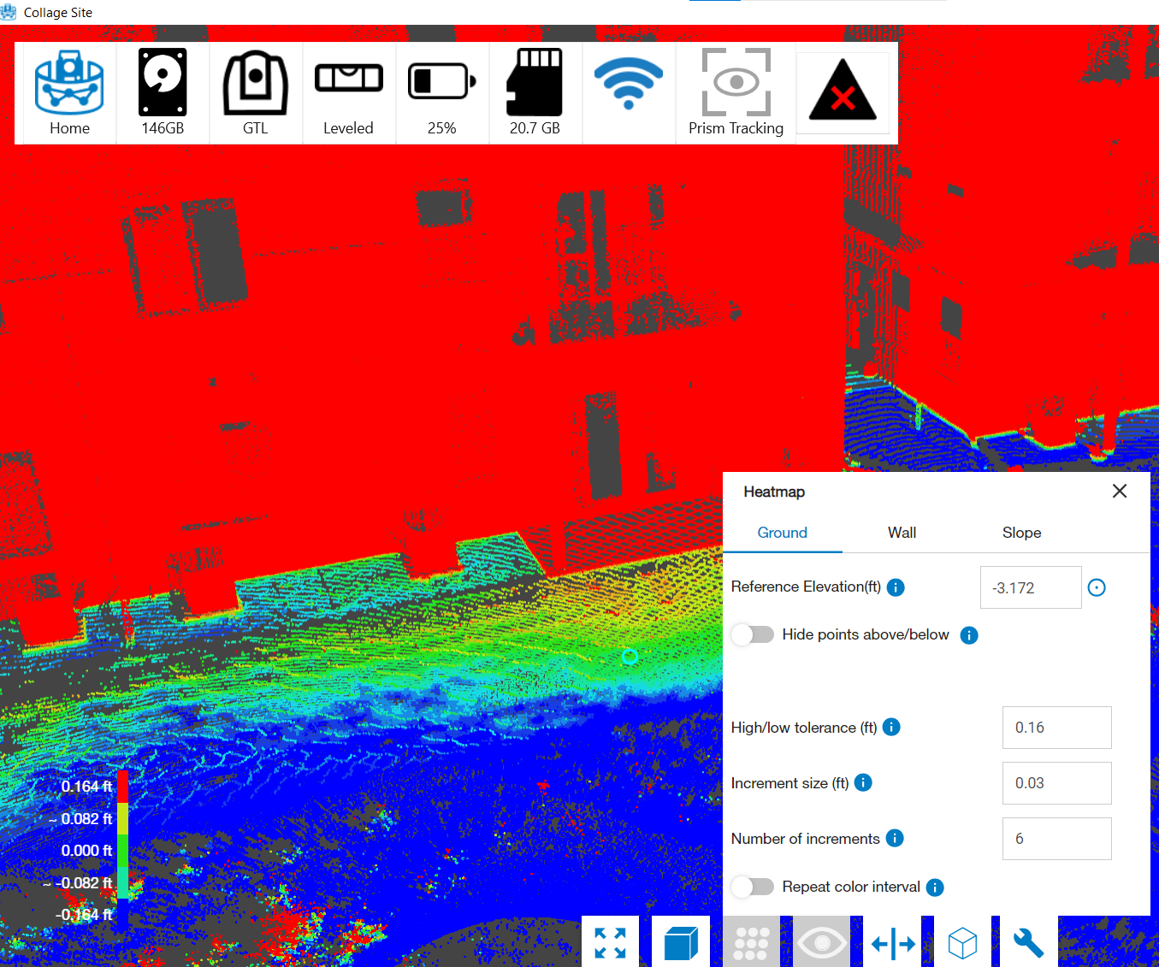
Task: Click the heatmap color scale legend
Action: tap(122, 846)
